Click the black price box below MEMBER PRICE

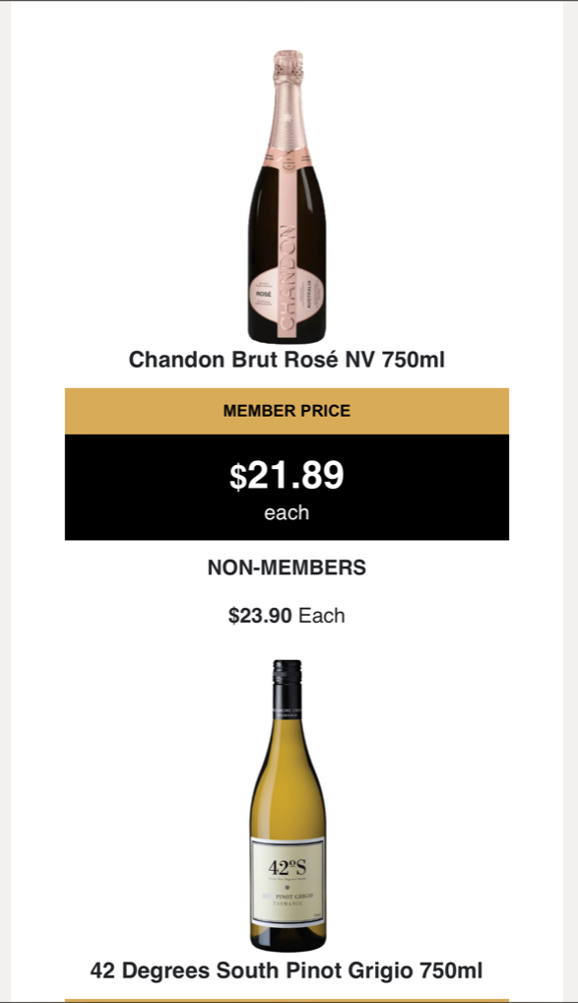click(287, 487)
